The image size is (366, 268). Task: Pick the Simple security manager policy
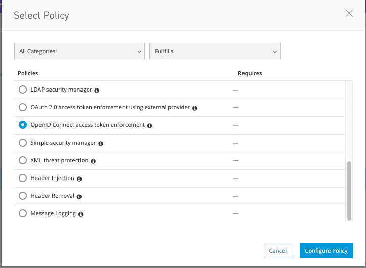23,143
